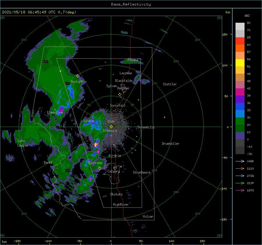Click the -30 dBZ value in legend

(x=249, y=154)
